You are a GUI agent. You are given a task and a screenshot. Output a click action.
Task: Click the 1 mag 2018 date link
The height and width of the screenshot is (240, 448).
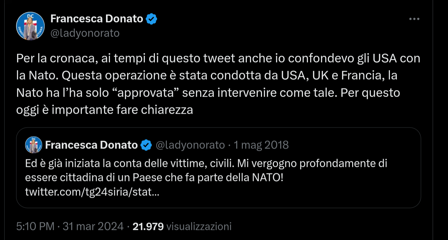pos(261,145)
